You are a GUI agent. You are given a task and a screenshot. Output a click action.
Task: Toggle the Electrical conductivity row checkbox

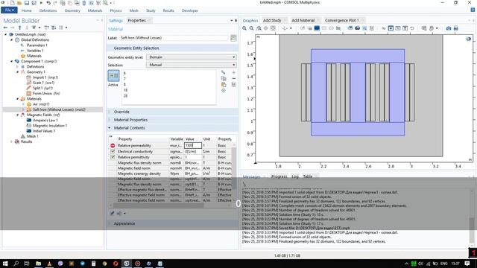click(x=113, y=151)
